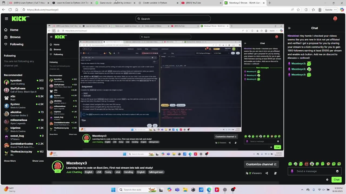The height and width of the screenshot is (194, 346).
Task: Click the Kick logo
Action: (x=20, y=19)
